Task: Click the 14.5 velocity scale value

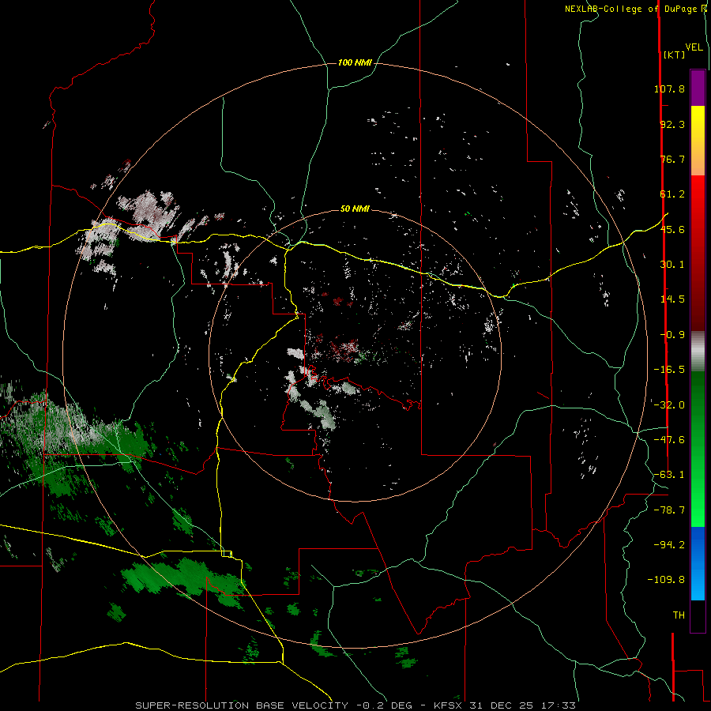Action: tap(672, 299)
